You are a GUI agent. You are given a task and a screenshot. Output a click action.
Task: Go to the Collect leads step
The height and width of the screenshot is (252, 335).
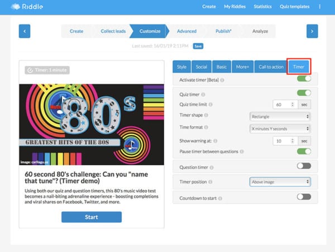coord(113,31)
